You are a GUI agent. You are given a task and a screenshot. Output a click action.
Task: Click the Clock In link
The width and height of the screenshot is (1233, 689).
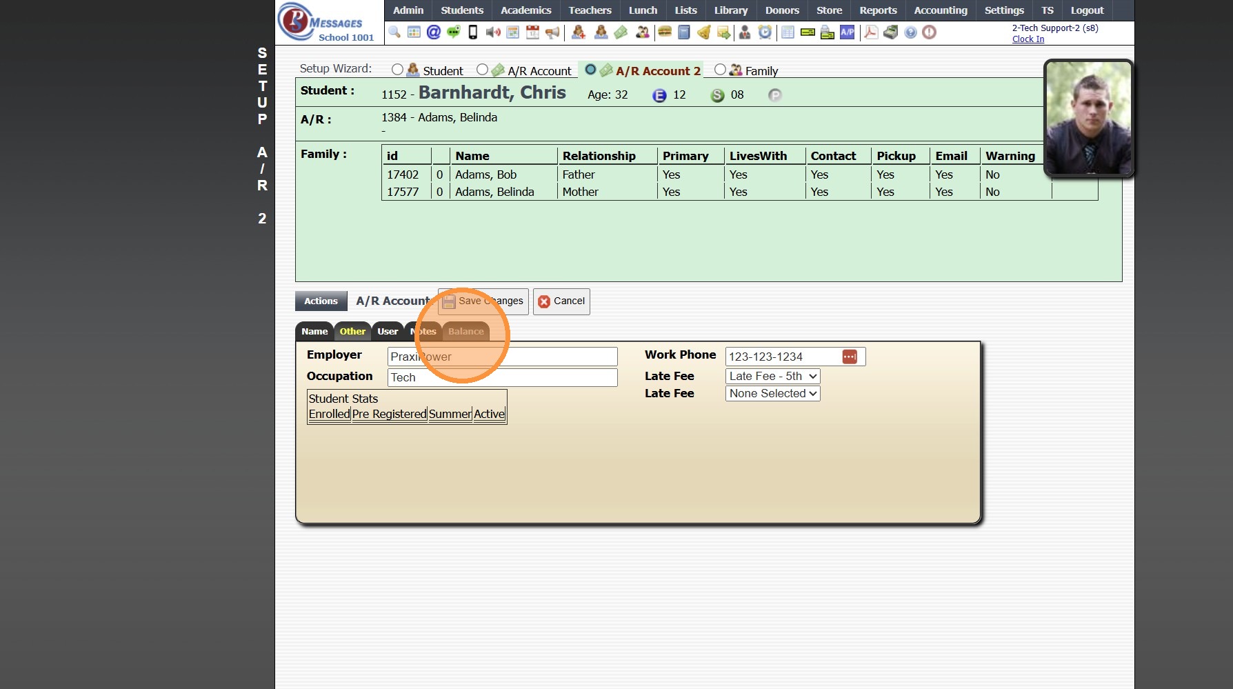pyautogui.click(x=1028, y=39)
